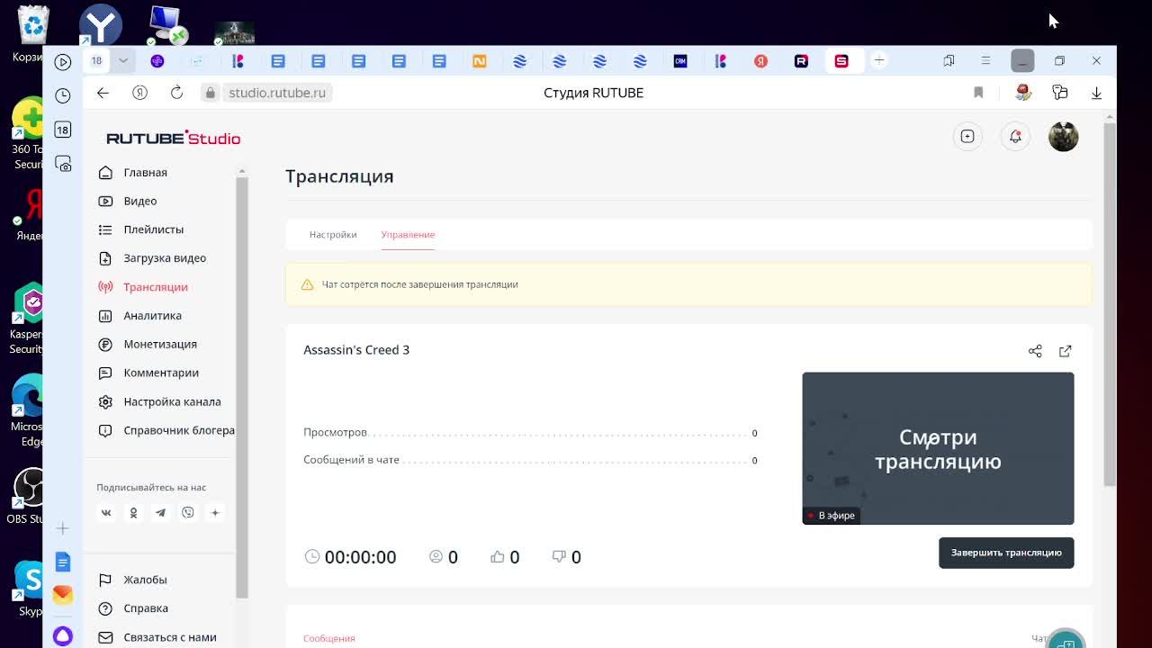The image size is (1152, 648).
Task: Expand the tab list dropdown arrow
Action: (x=123, y=61)
